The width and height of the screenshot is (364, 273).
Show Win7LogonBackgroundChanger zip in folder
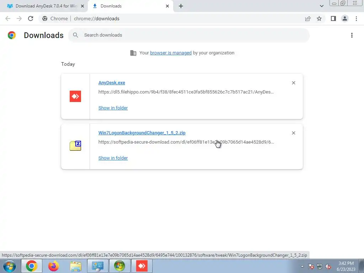pyautogui.click(x=113, y=158)
